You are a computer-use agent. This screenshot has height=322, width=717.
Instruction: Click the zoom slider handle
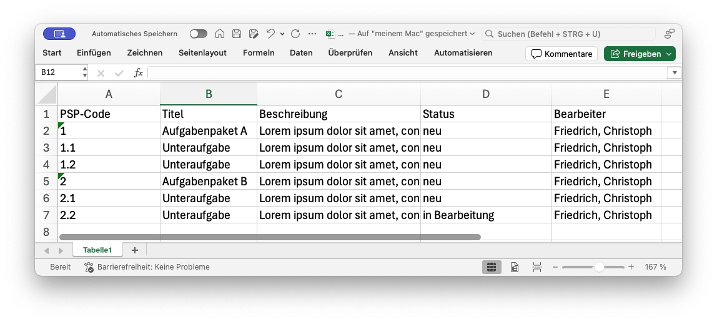[599, 267]
